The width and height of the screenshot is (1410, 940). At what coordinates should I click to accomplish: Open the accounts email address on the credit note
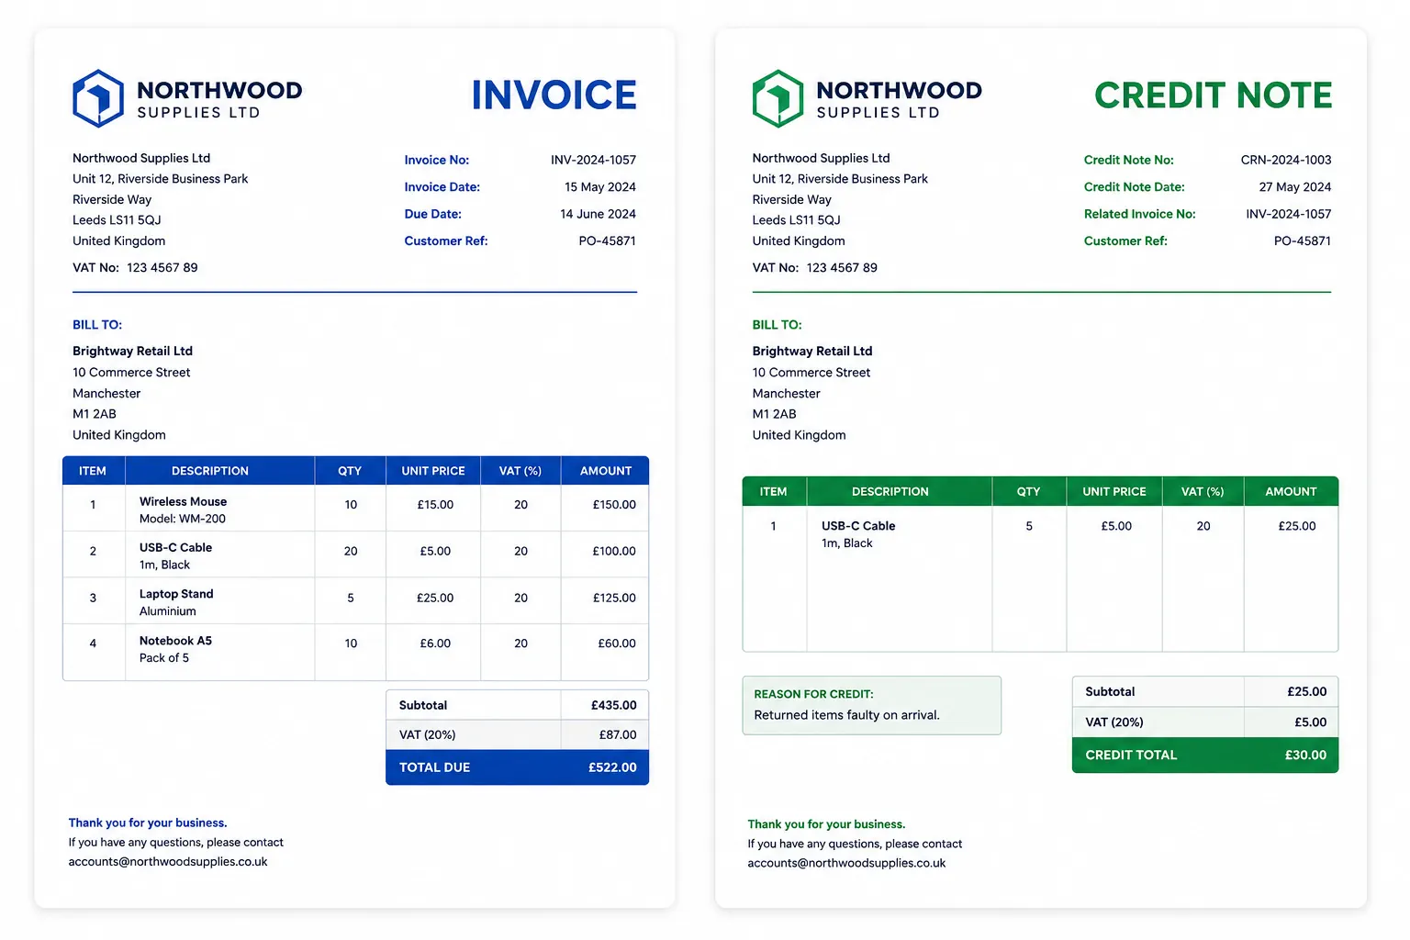(846, 863)
